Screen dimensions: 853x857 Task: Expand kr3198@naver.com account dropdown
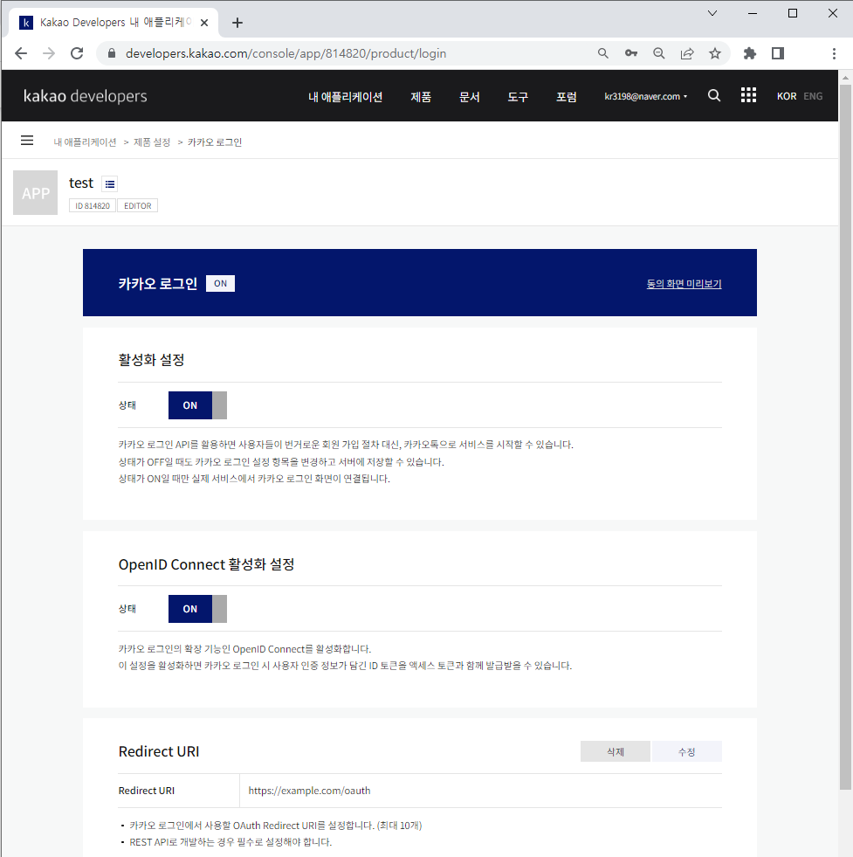coord(645,96)
